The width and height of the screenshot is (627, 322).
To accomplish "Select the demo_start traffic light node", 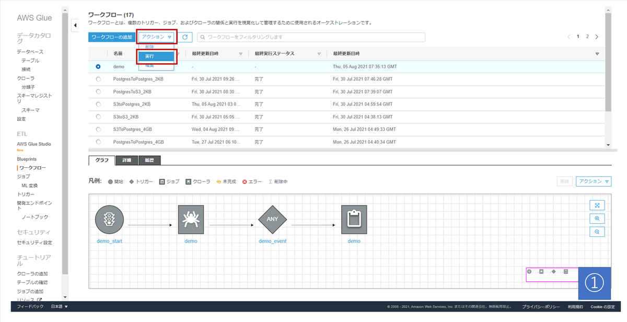I will [x=109, y=220].
